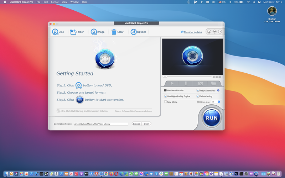Image resolution: width=285 pixels, height=178 pixels.
Task: Click the Destination Folder path field
Action: coord(101,124)
